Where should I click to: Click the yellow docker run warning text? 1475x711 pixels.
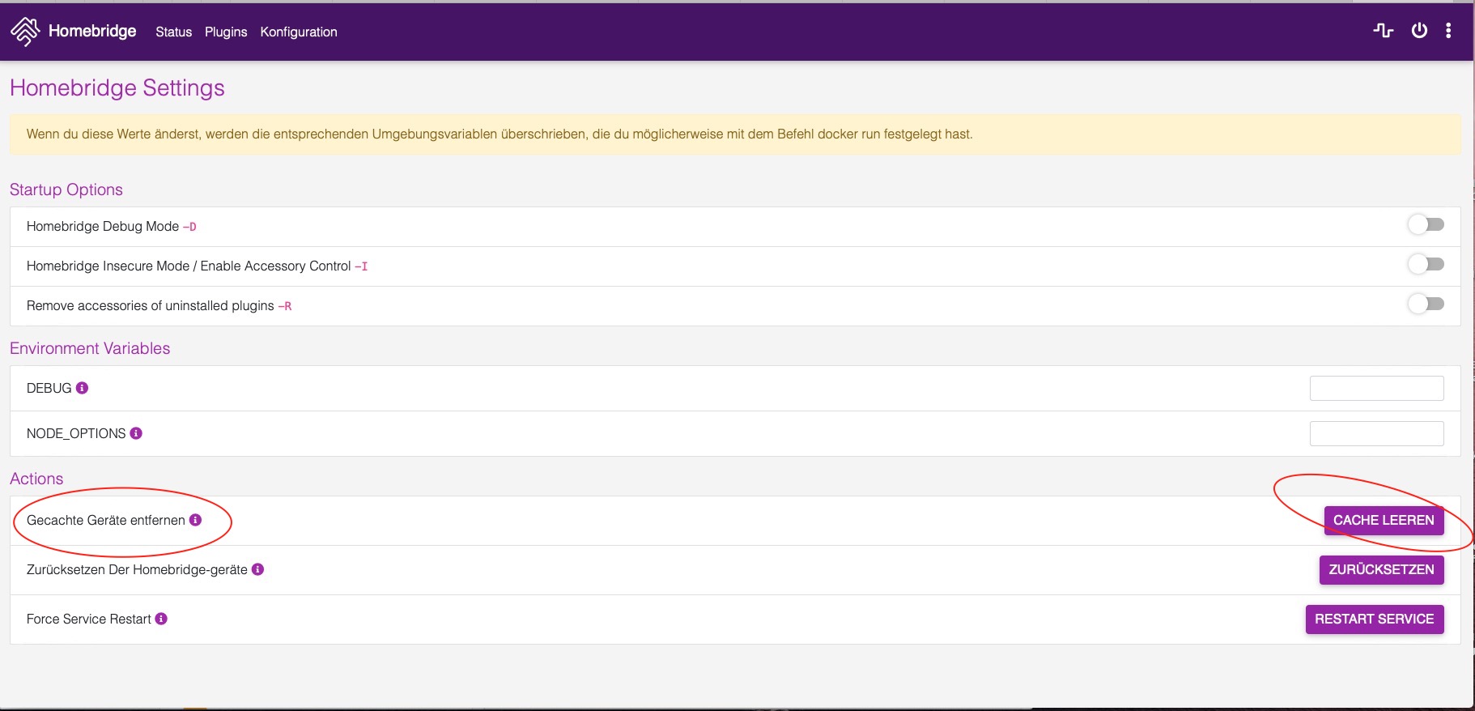(x=499, y=134)
